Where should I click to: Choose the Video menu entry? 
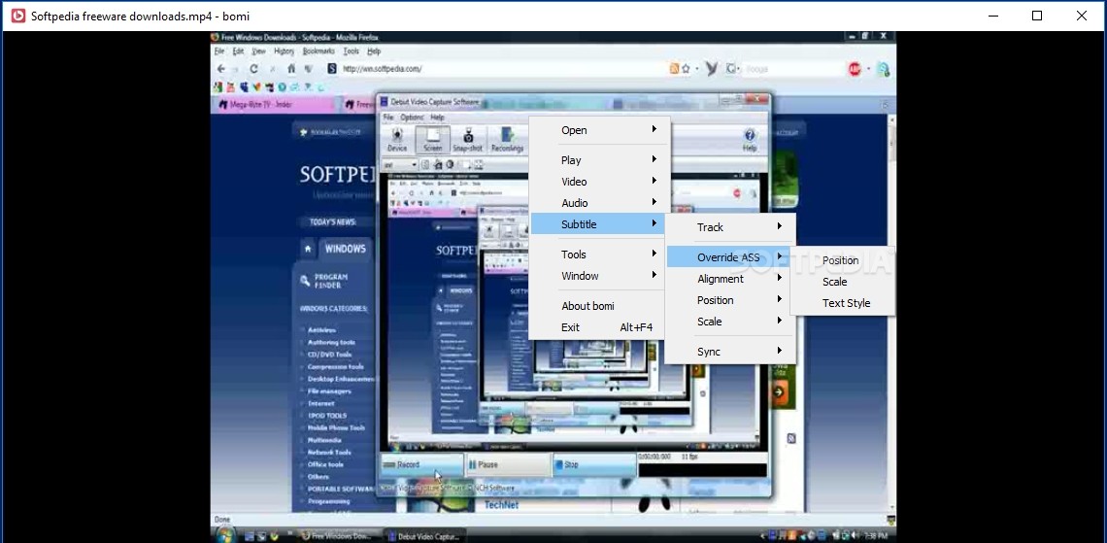coord(599,182)
